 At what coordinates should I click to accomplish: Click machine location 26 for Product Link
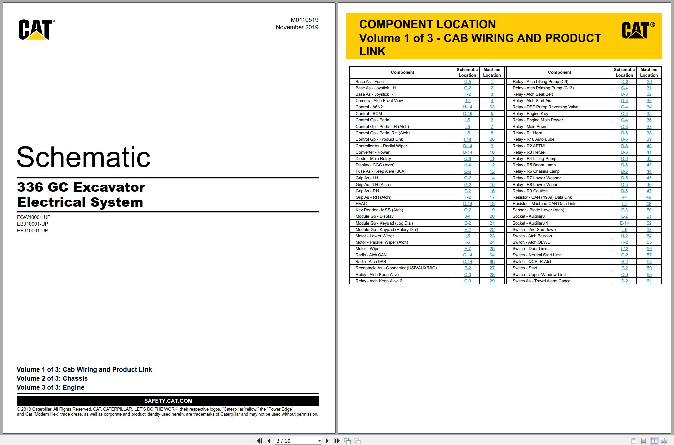(492, 139)
